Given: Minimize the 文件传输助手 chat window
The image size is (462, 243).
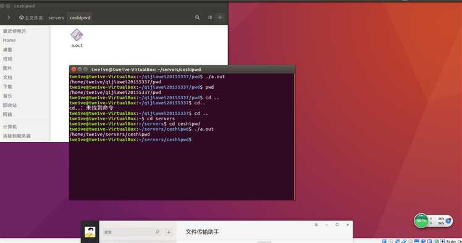Looking at the screenshot, I should click(x=327, y=224).
